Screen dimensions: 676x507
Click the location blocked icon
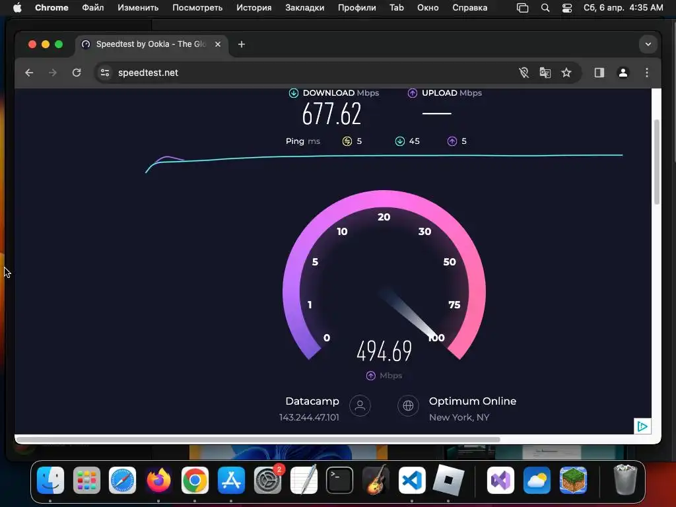524,73
